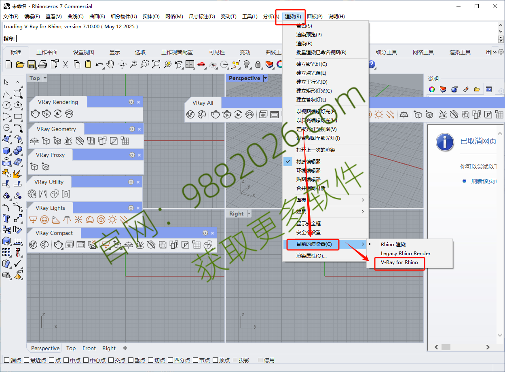This screenshot has height=372, width=505.
Task: Click the command history scroll-up arrow
Action: 501,25
